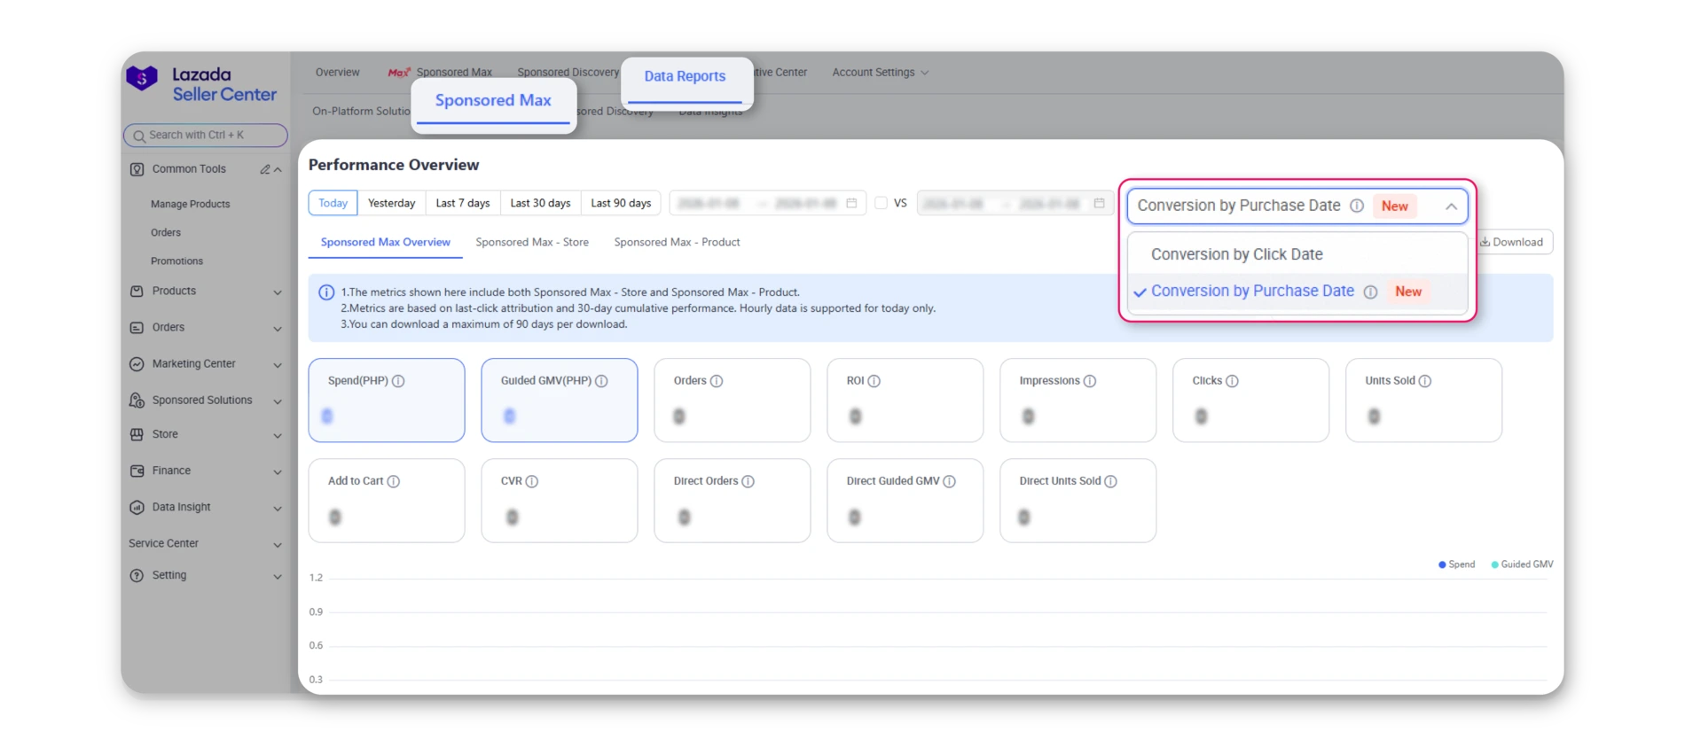Switch to Sponsored Max - Store tab
1685x755 pixels.
[532, 242]
